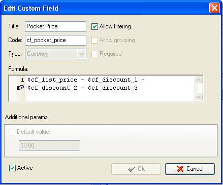Check the Allow grouping checkbox
The height and width of the screenshot is (185, 223).
coord(94,40)
